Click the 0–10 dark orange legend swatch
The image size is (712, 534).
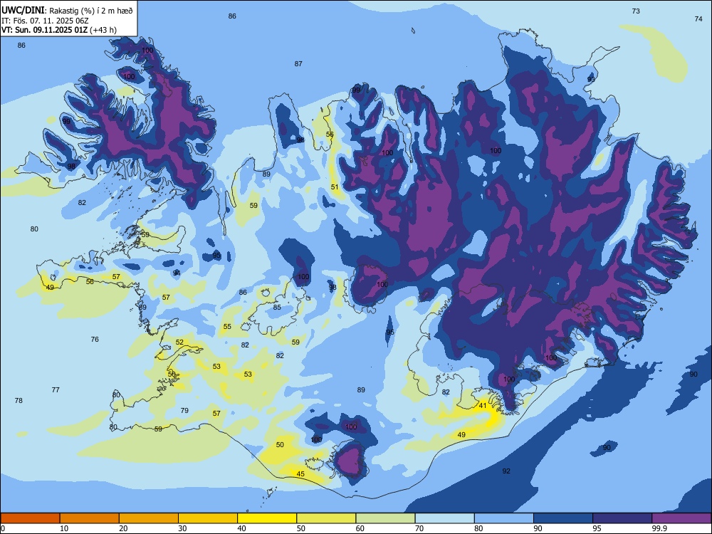[x=30, y=518]
